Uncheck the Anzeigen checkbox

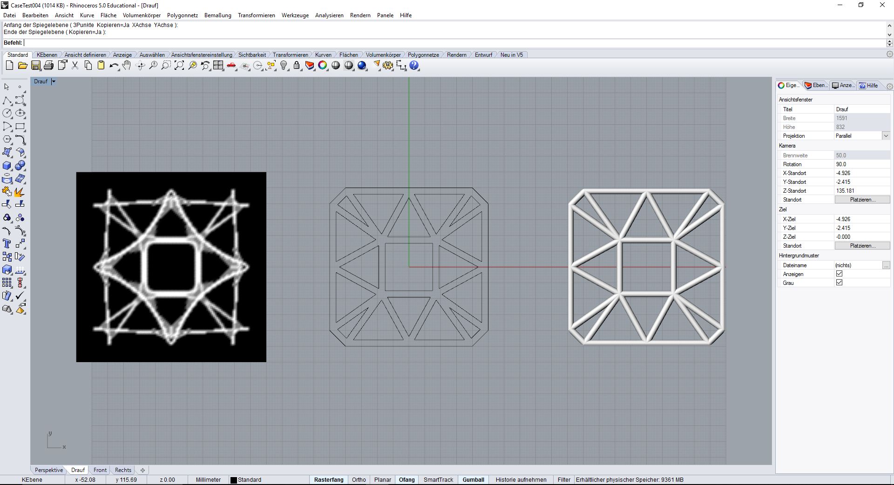839,274
